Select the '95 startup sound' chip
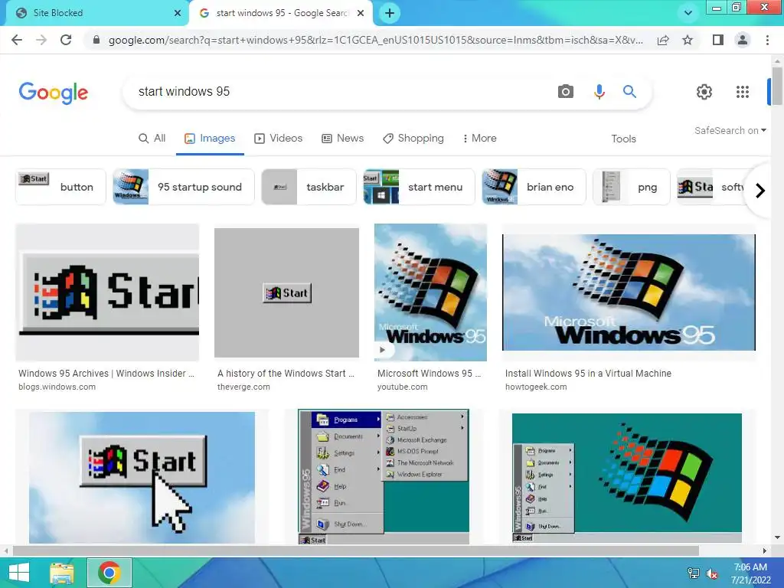The height and width of the screenshot is (588, 784). pos(184,187)
